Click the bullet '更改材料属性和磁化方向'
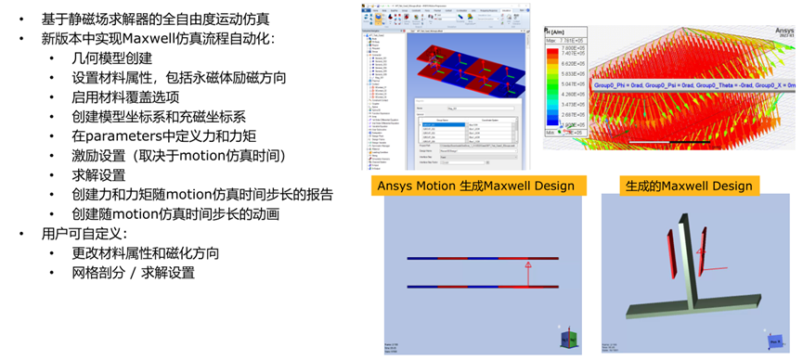 click(x=146, y=253)
